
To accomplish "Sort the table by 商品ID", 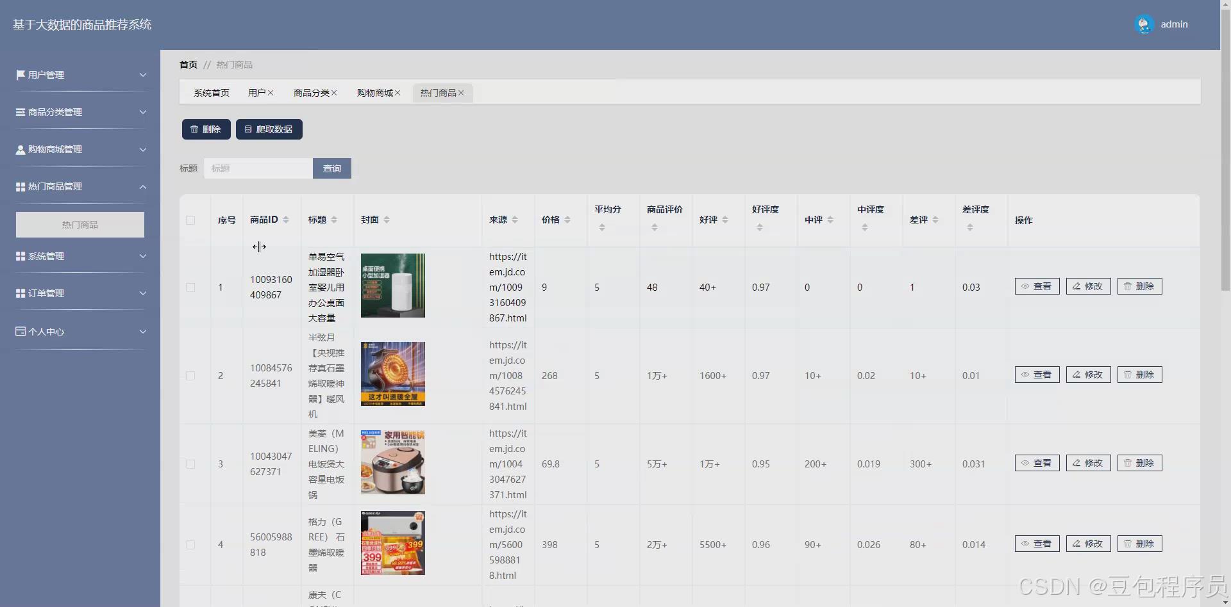I will [x=286, y=220].
